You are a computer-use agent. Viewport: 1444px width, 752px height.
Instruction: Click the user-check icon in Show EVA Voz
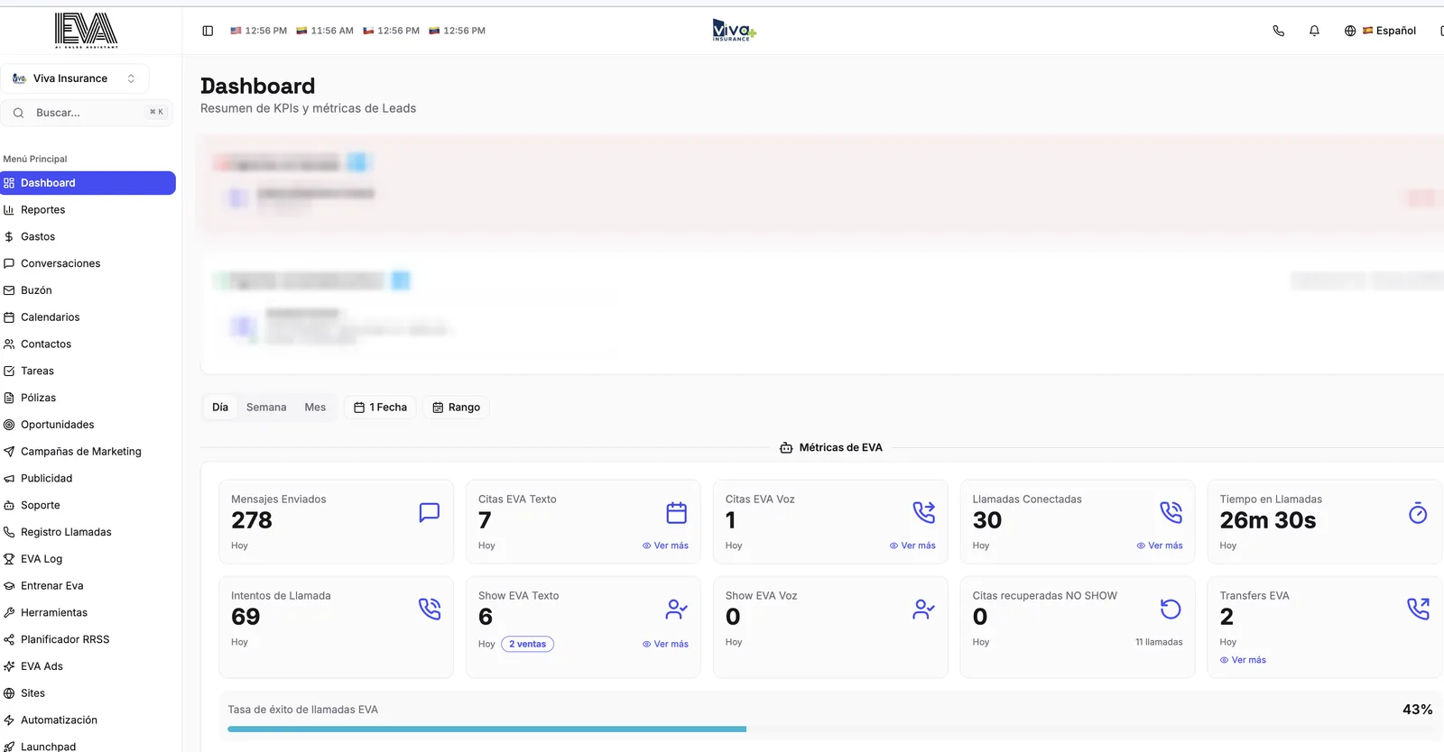(924, 609)
